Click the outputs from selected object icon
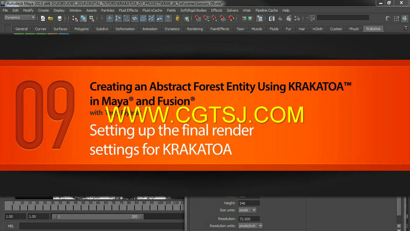The width and height of the screenshot is (410, 231). click(x=251, y=18)
